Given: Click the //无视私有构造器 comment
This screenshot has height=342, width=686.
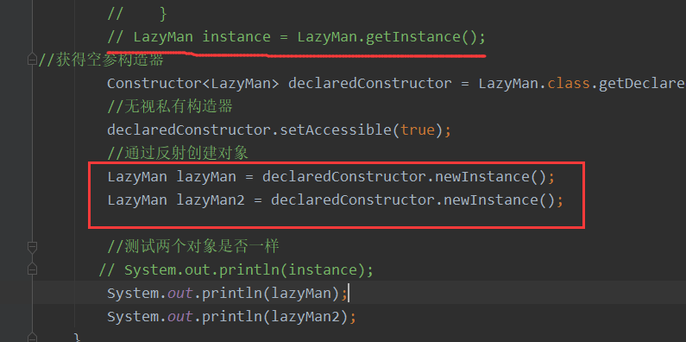Looking at the screenshot, I should (x=170, y=106).
